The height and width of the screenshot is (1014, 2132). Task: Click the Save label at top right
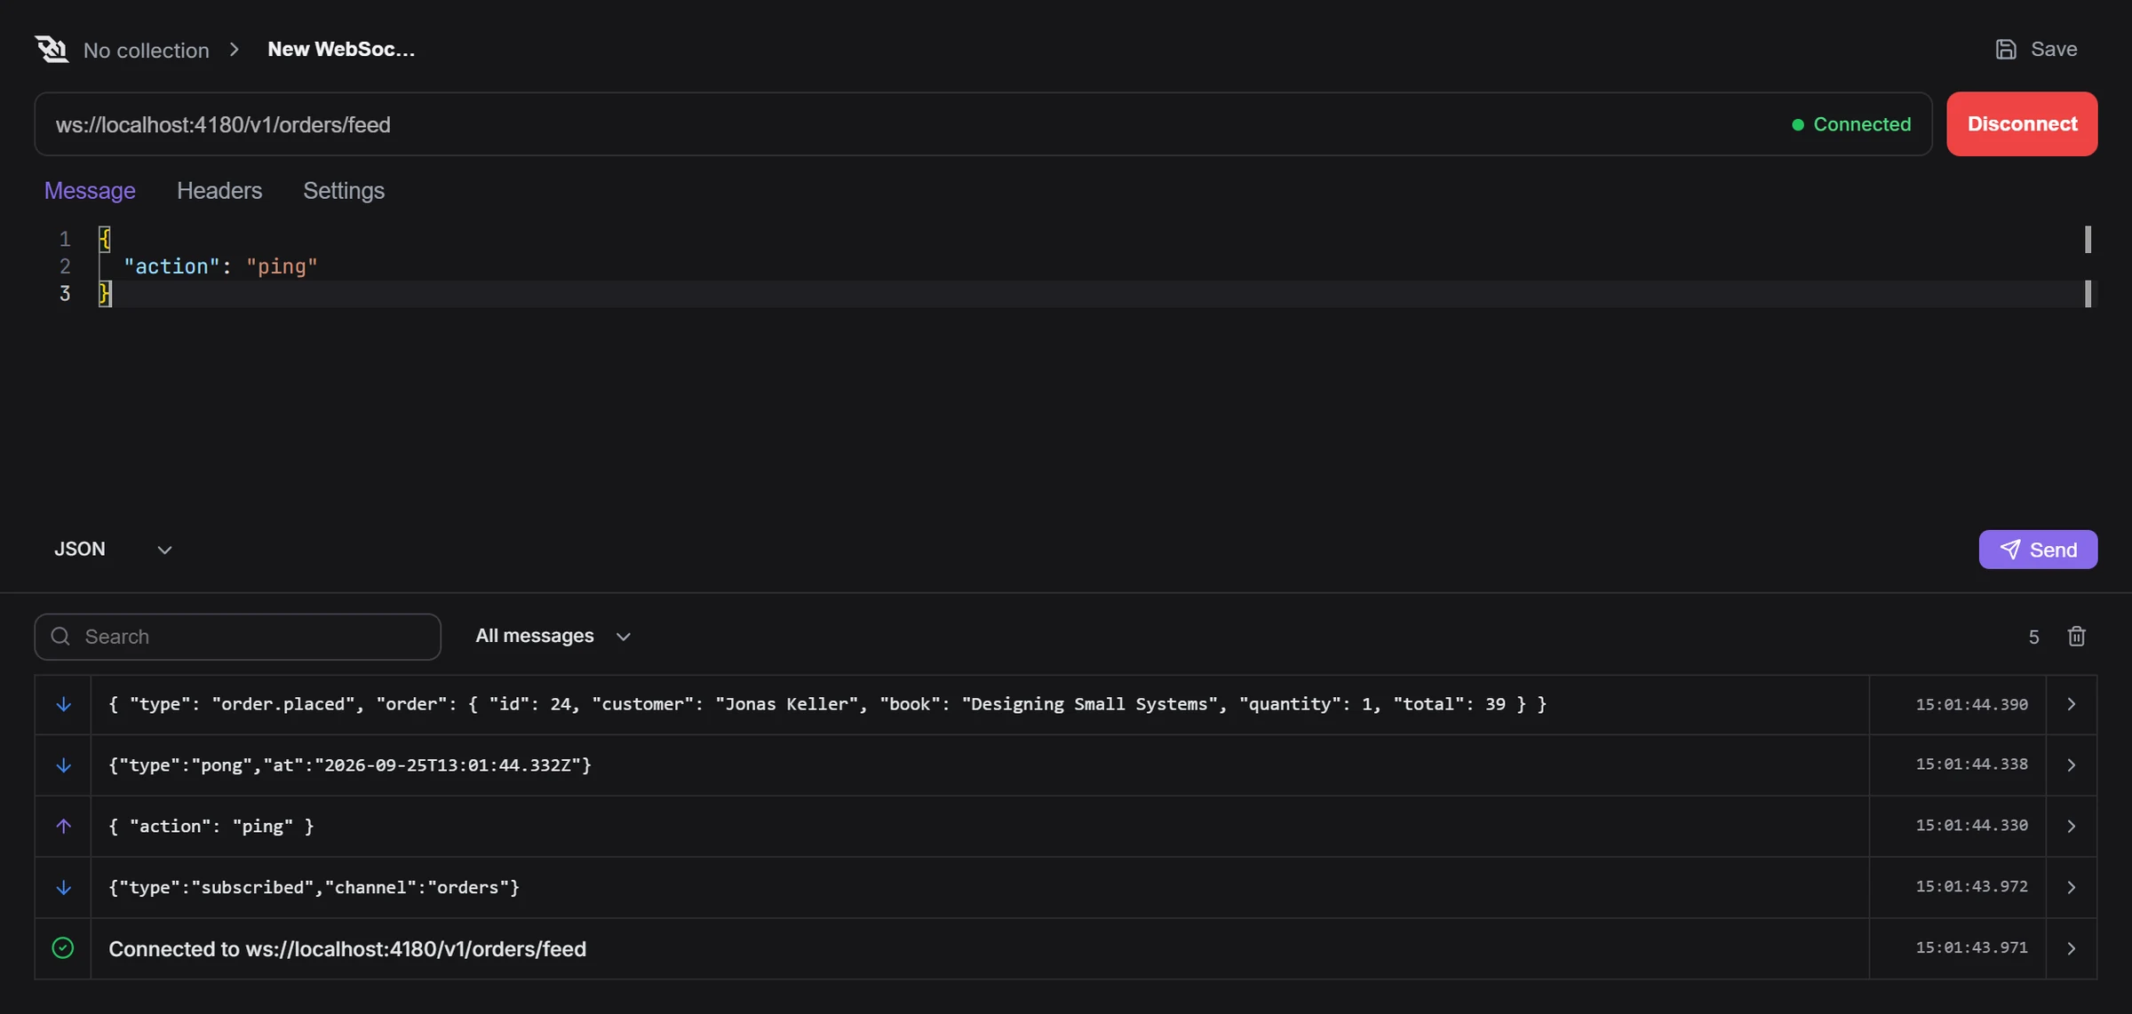tap(2054, 49)
